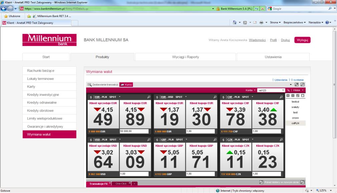
Task: Click the IE print toolbar icon
Action: 261,22
